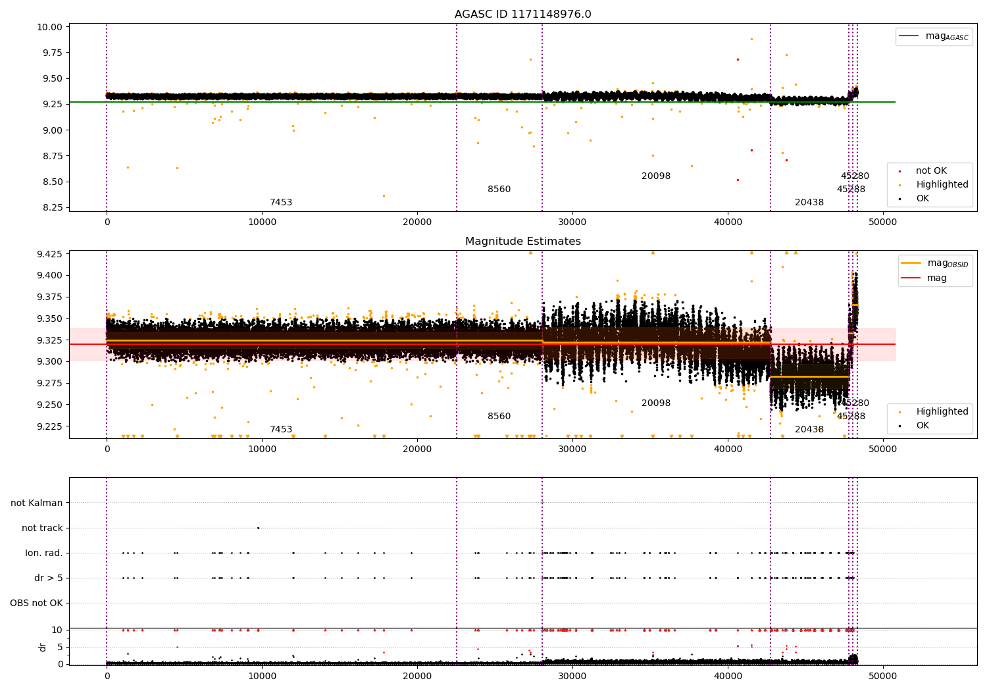Image resolution: width=987 pixels, height=691 pixels.
Task: Click obsid label '8560' in the Magnitude Estimates plot
Action: (x=499, y=417)
